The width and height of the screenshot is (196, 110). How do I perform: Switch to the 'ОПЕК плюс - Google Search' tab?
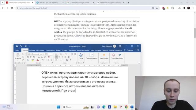pos(80,2)
